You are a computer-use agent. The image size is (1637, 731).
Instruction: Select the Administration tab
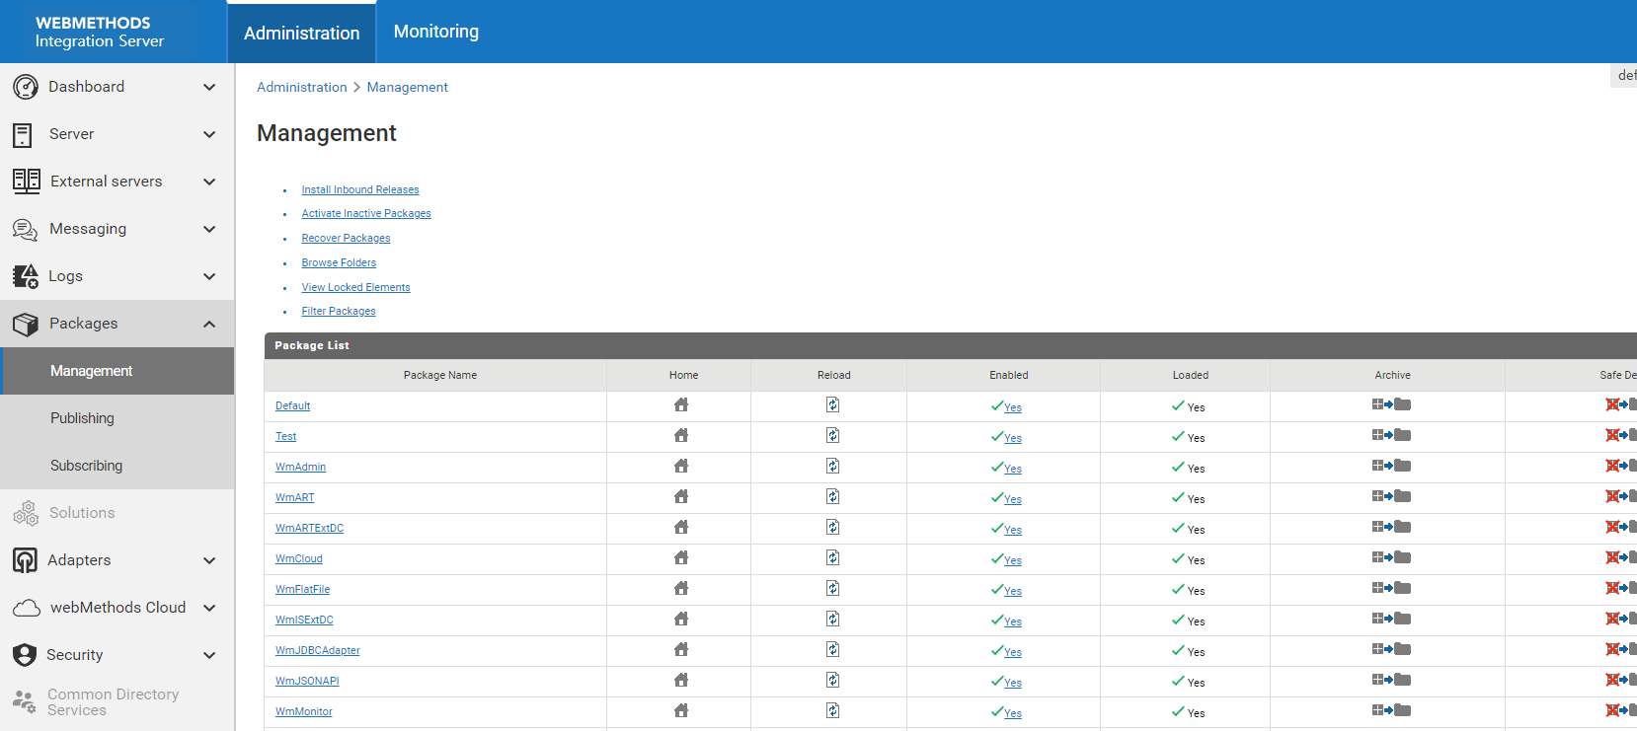click(302, 33)
